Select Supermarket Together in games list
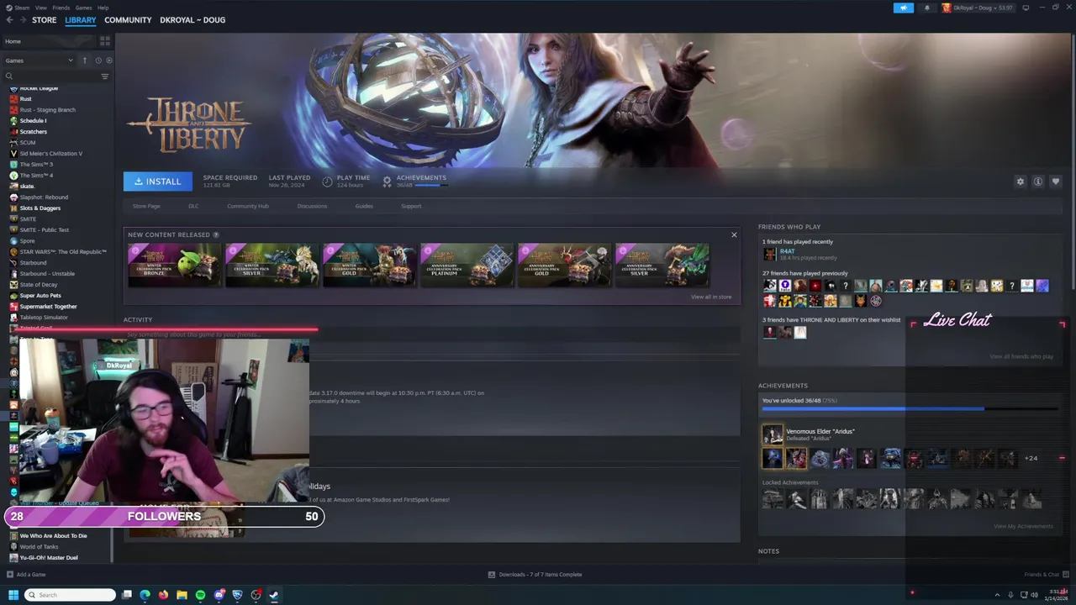The image size is (1076, 605). (x=48, y=307)
